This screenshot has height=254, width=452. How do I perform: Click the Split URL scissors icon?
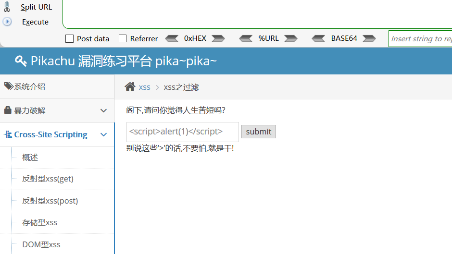click(7, 7)
